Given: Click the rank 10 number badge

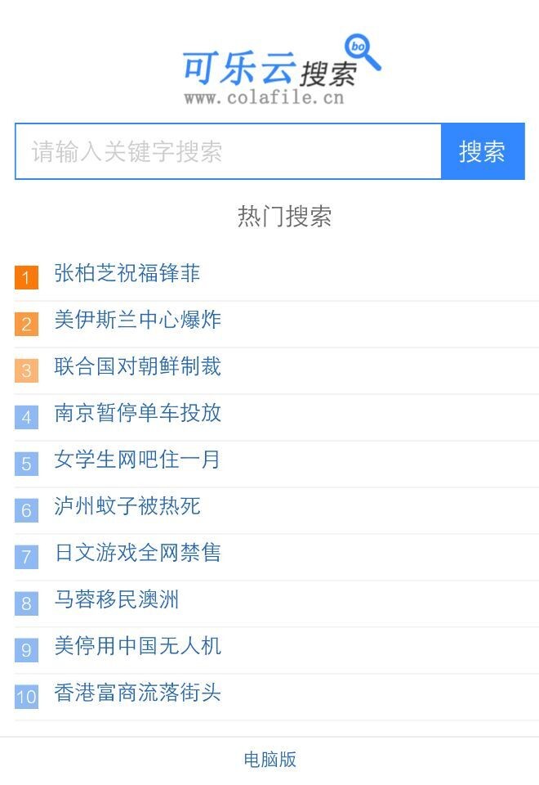Looking at the screenshot, I should pyautogui.click(x=26, y=697).
